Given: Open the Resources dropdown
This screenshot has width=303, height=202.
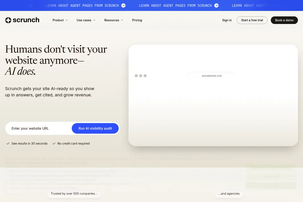Looking at the screenshot, I should 114,20.
